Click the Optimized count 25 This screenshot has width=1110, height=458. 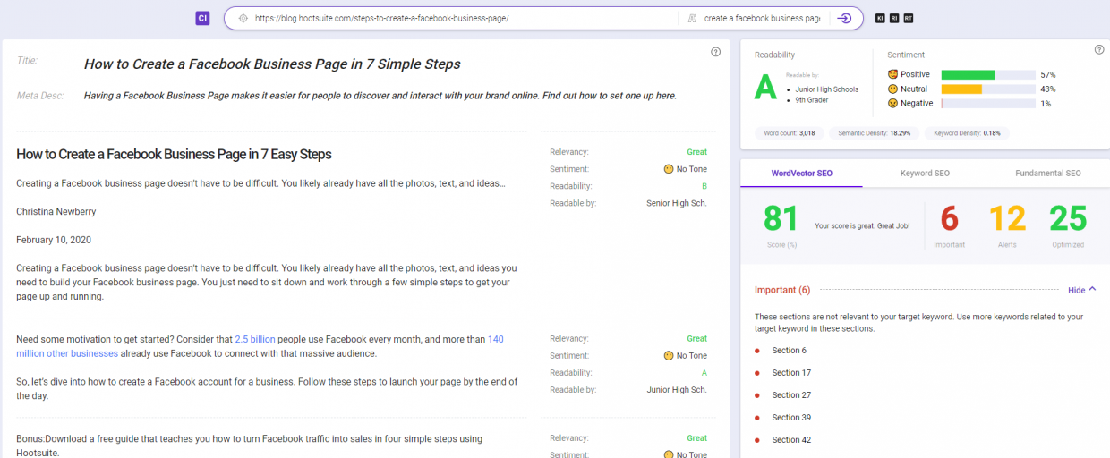click(x=1068, y=218)
